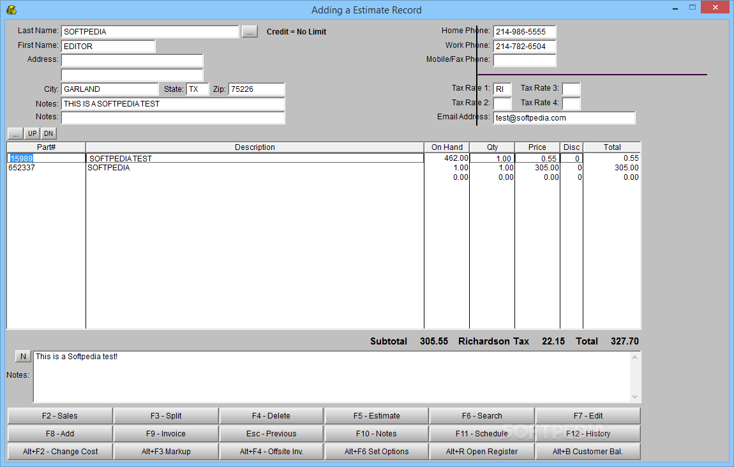
Task: Click SOFTPEDIA TEST description cell
Action: point(255,159)
